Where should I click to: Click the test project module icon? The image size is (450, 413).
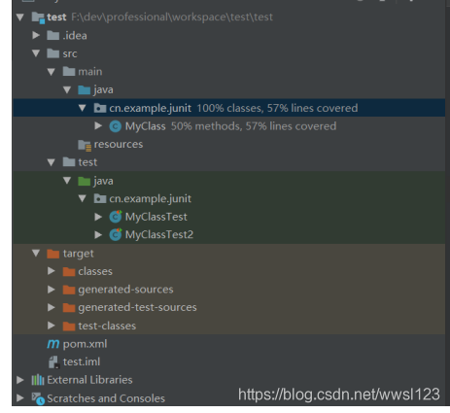tap(38, 17)
